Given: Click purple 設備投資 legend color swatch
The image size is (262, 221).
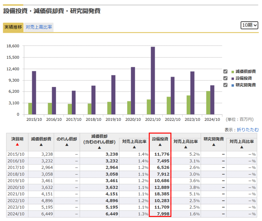Looking at the screenshot, I should coord(233,79).
